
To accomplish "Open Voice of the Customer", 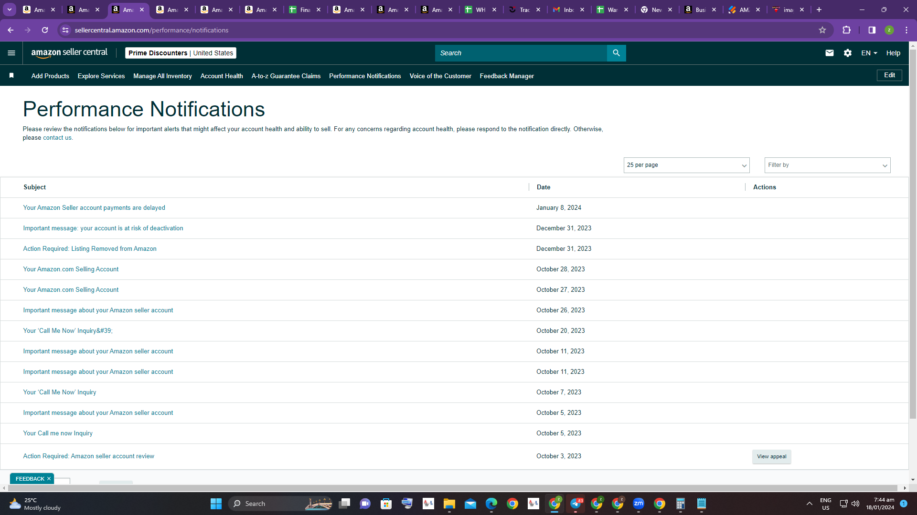I will point(440,76).
